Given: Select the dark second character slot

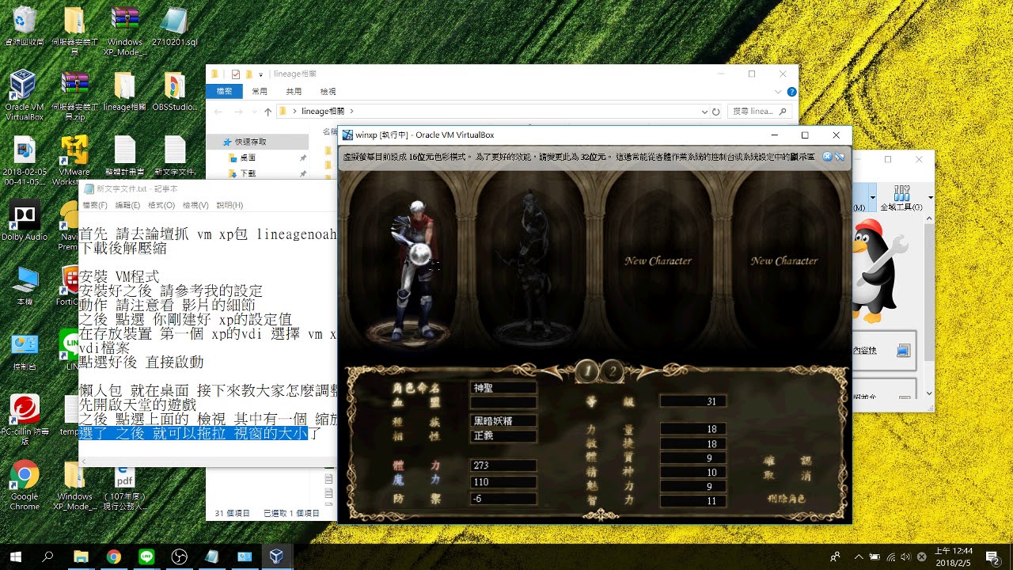Looking at the screenshot, I should pyautogui.click(x=532, y=265).
